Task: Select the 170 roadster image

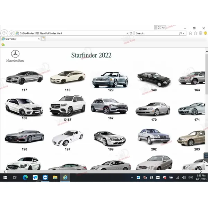Action: (x=153, y=109)
